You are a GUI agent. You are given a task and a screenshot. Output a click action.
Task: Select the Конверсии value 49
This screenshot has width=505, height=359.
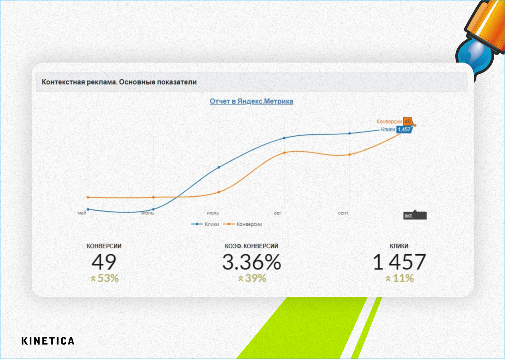coord(104,262)
